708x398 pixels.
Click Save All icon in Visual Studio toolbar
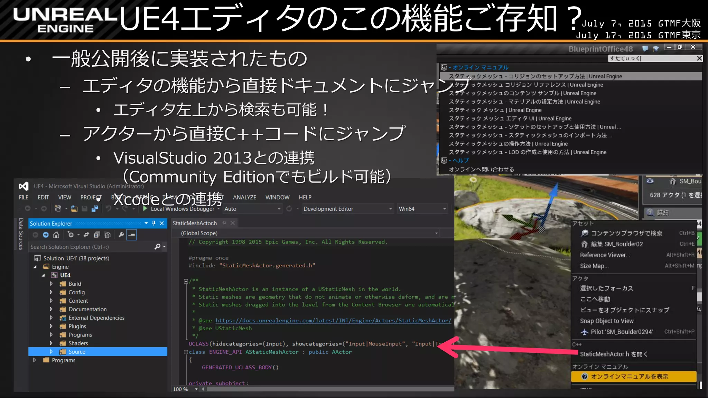point(95,209)
